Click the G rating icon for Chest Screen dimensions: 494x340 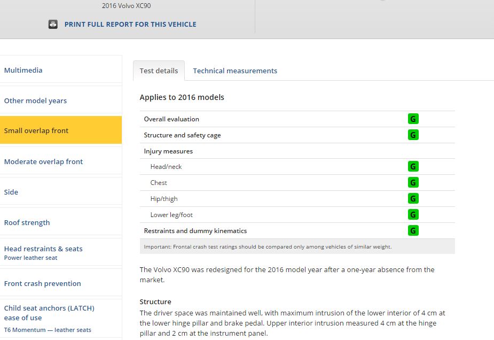click(413, 182)
